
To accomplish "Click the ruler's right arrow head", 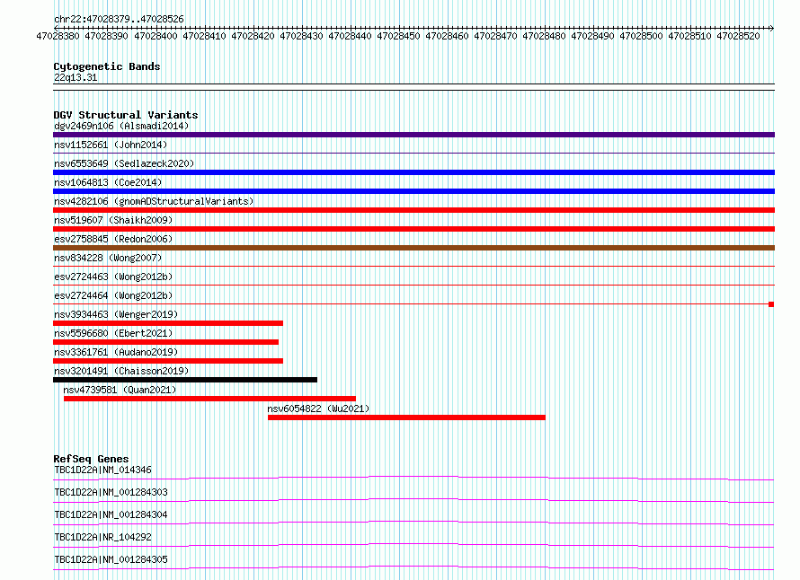I will tap(772, 28).
